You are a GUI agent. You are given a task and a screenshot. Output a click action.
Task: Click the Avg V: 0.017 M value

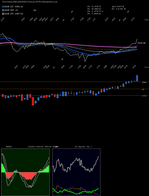click(x=118, y=7)
